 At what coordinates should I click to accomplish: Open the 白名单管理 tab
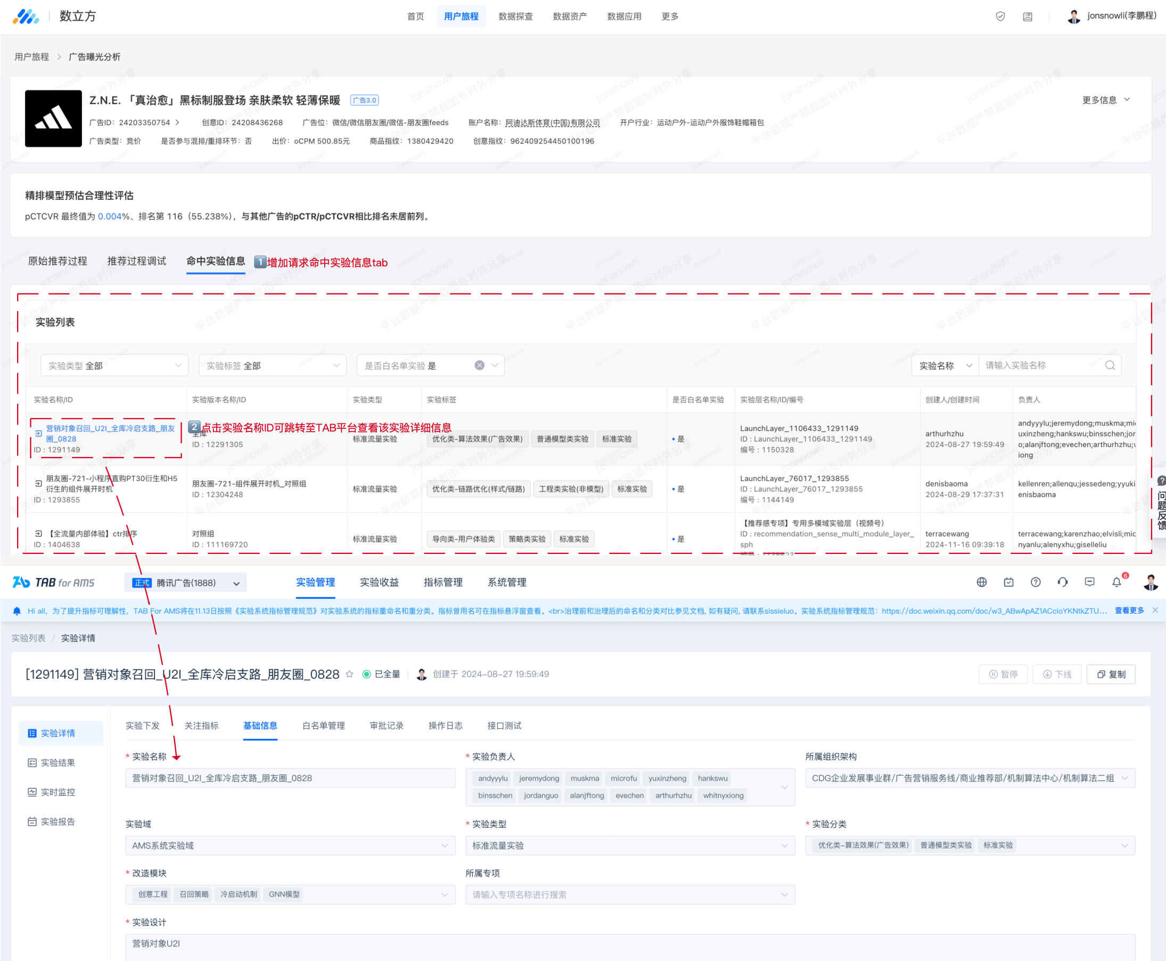(x=323, y=726)
